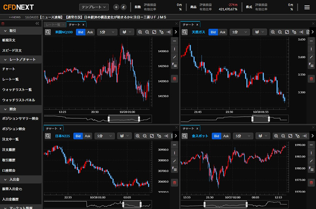Zoom out on the 天然ガス chart
Screen dimensions: 316x209
(280, 32)
